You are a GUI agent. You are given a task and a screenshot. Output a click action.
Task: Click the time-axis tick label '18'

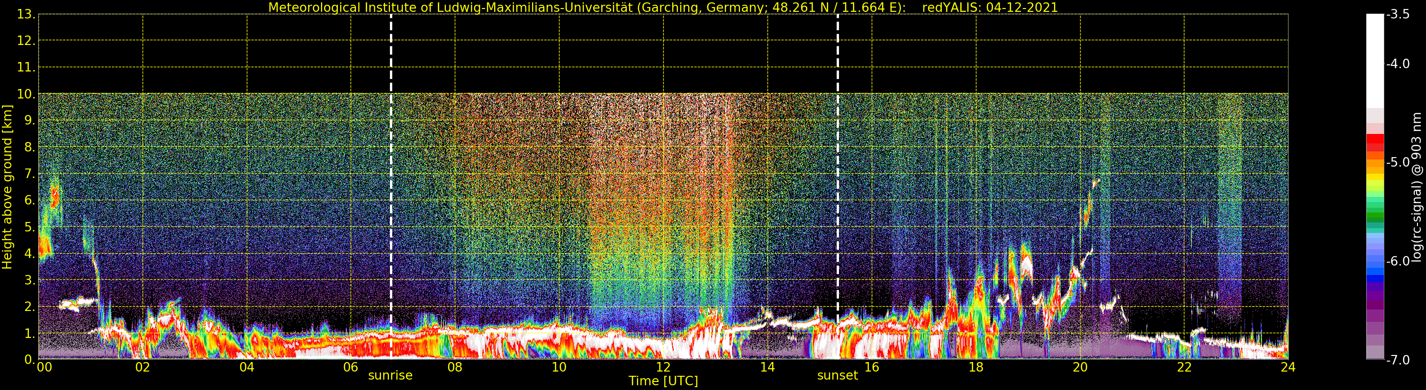pyautogui.click(x=976, y=367)
